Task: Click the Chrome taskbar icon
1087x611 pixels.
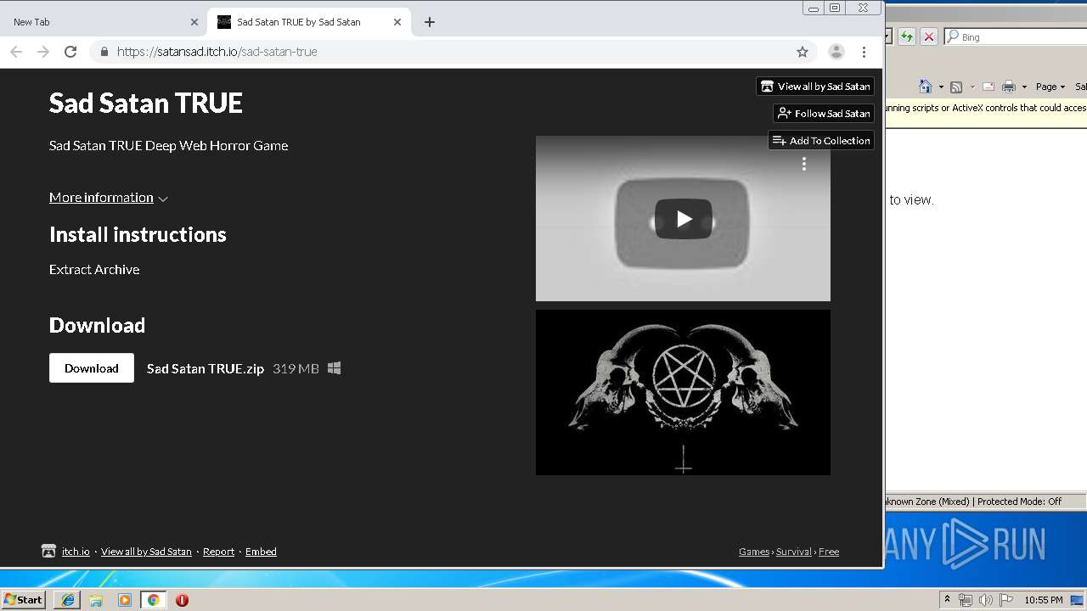Action: click(153, 600)
